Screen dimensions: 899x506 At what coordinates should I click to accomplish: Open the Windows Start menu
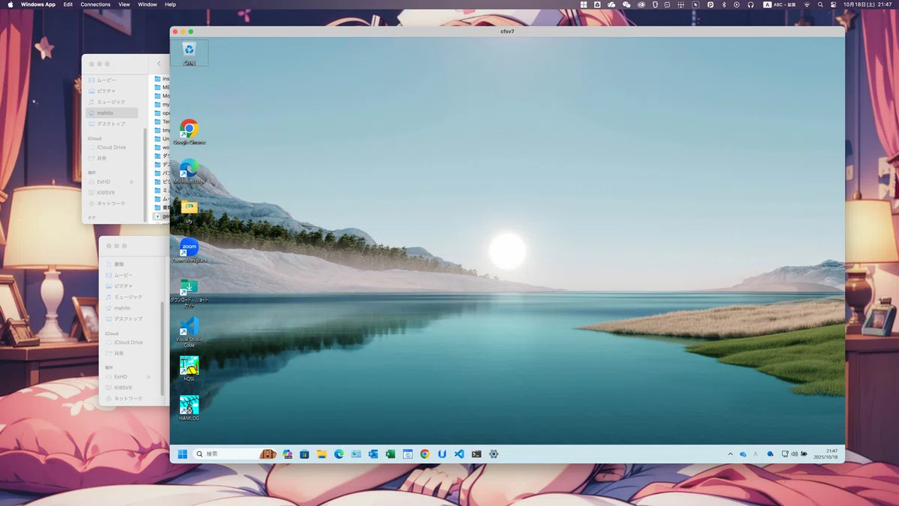coord(182,454)
